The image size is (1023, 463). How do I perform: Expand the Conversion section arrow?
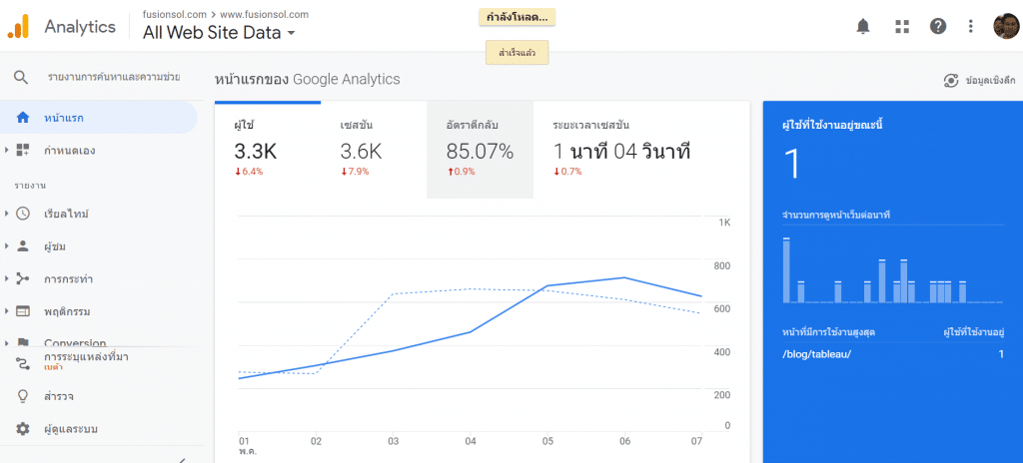tap(6, 342)
